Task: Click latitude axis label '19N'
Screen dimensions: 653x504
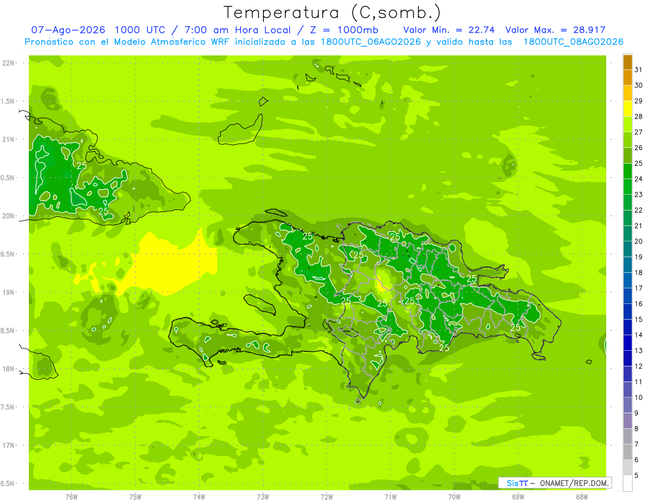Action: pyautogui.click(x=8, y=293)
